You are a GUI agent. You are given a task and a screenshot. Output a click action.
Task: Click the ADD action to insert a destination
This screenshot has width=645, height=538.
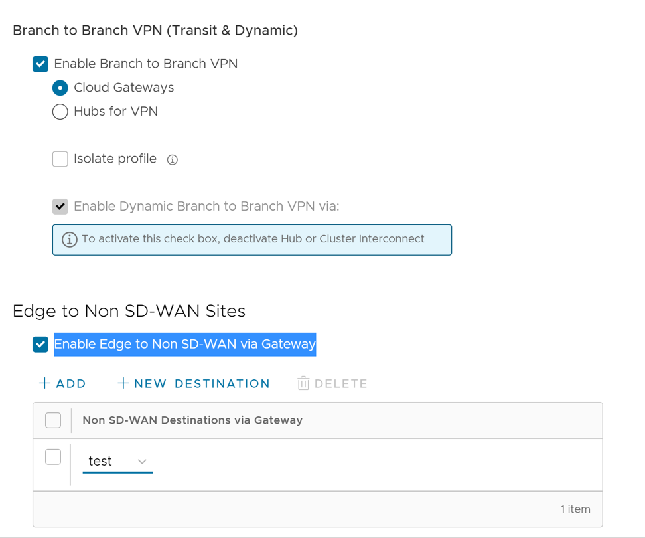click(x=63, y=383)
